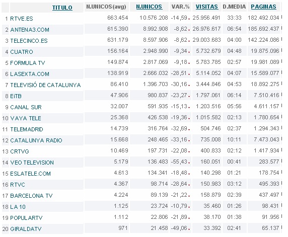This screenshot has height=237, width=288.
Task: Open the LASEXTA.COM entry
Action: [30, 74]
